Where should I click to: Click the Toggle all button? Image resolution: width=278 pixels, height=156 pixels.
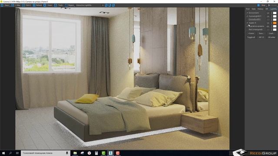[x=251, y=37]
